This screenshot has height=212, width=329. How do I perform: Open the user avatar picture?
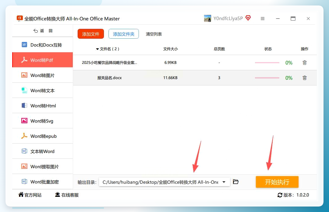coord(207,19)
